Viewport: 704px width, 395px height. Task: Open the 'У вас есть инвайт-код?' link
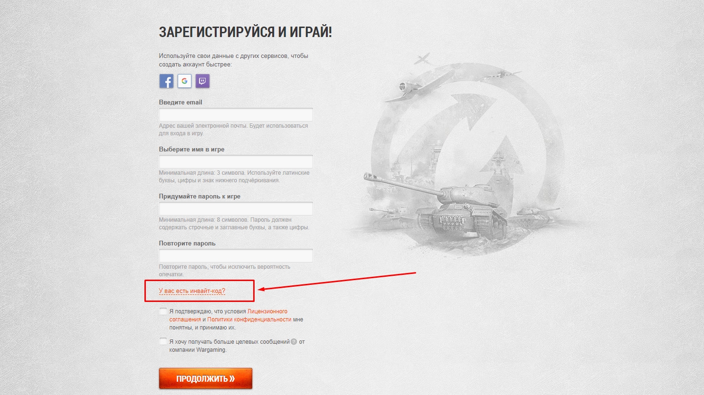tap(192, 291)
